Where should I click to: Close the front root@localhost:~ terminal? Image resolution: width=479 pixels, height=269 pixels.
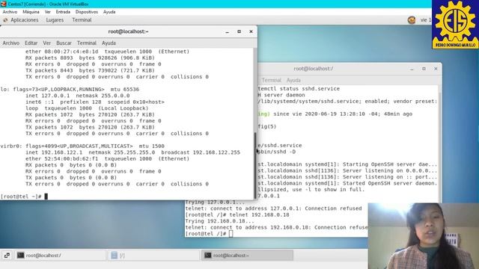[x=251, y=31]
